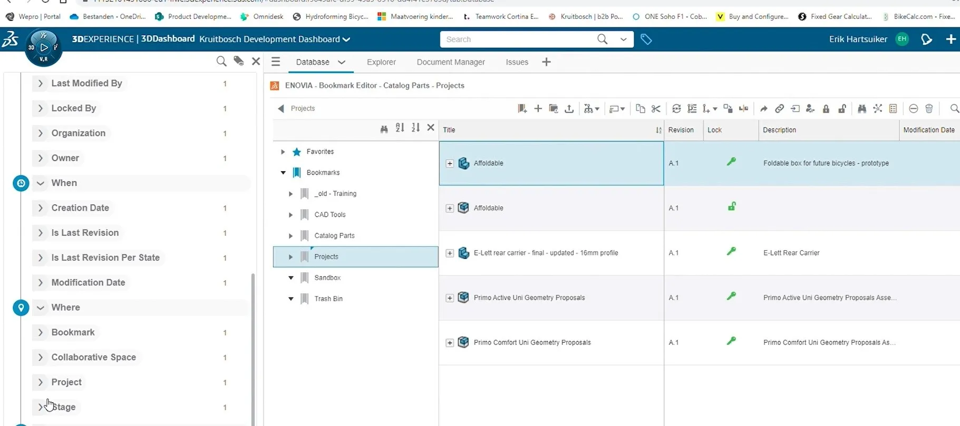This screenshot has height=426, width=960.
Task: Click the upload arrow icon in toolbar
Action: click(x=569, y=108)
